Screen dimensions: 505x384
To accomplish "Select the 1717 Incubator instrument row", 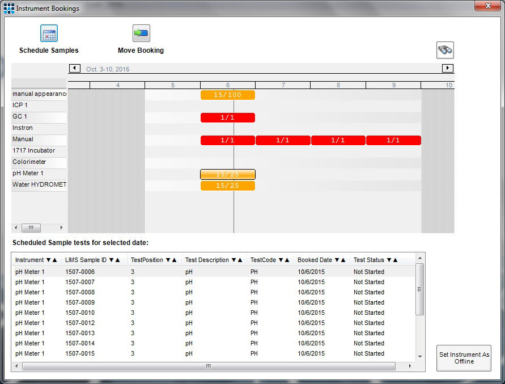I will point(39,151).
